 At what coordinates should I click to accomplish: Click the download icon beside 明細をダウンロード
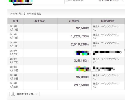(13, 94)
